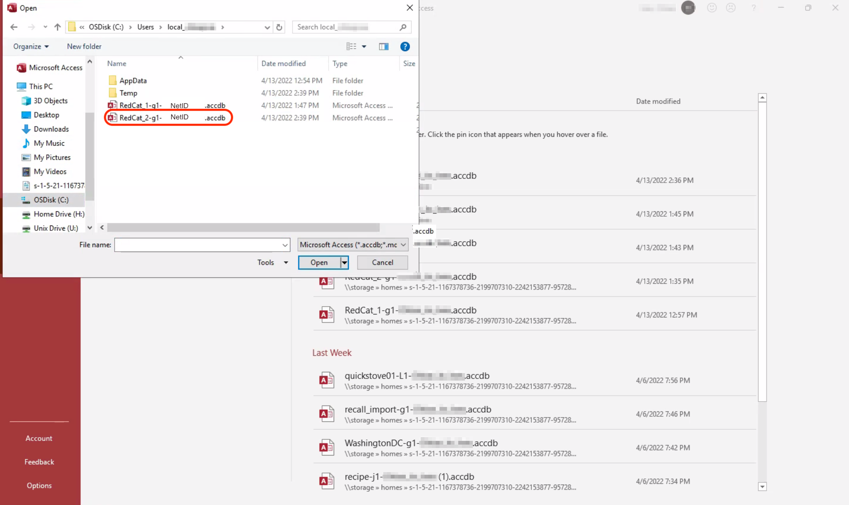Screen dimensions: 849x505
Task: Expand the view options dropdown
Action: [364, 47]
